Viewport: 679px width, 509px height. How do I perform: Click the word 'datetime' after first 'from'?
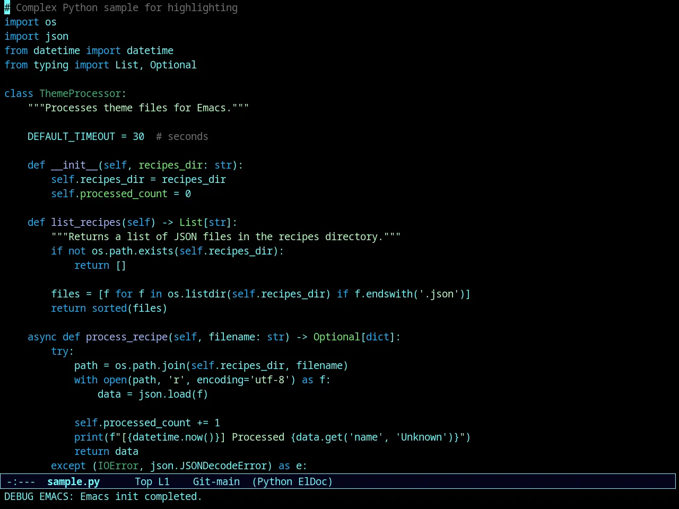click(x=57, y=50)
